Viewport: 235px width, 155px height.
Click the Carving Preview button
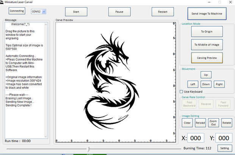[x=207, y=58]
